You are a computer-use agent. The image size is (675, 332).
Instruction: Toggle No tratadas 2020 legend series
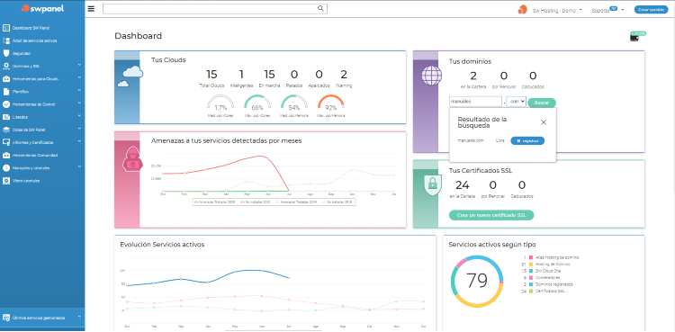point(256,202)
